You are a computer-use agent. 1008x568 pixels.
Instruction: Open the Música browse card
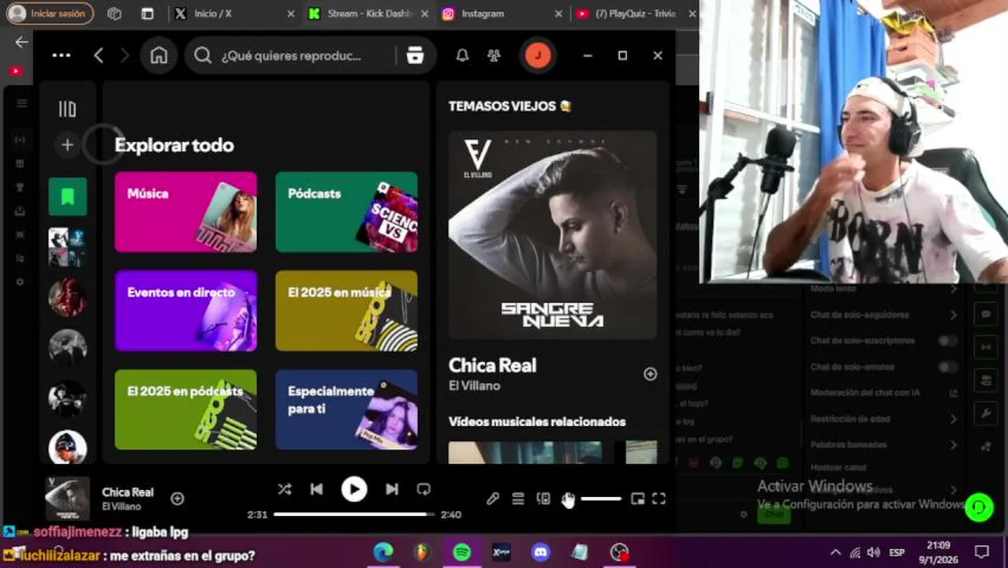pyautogui.click(x=186, y=212)
